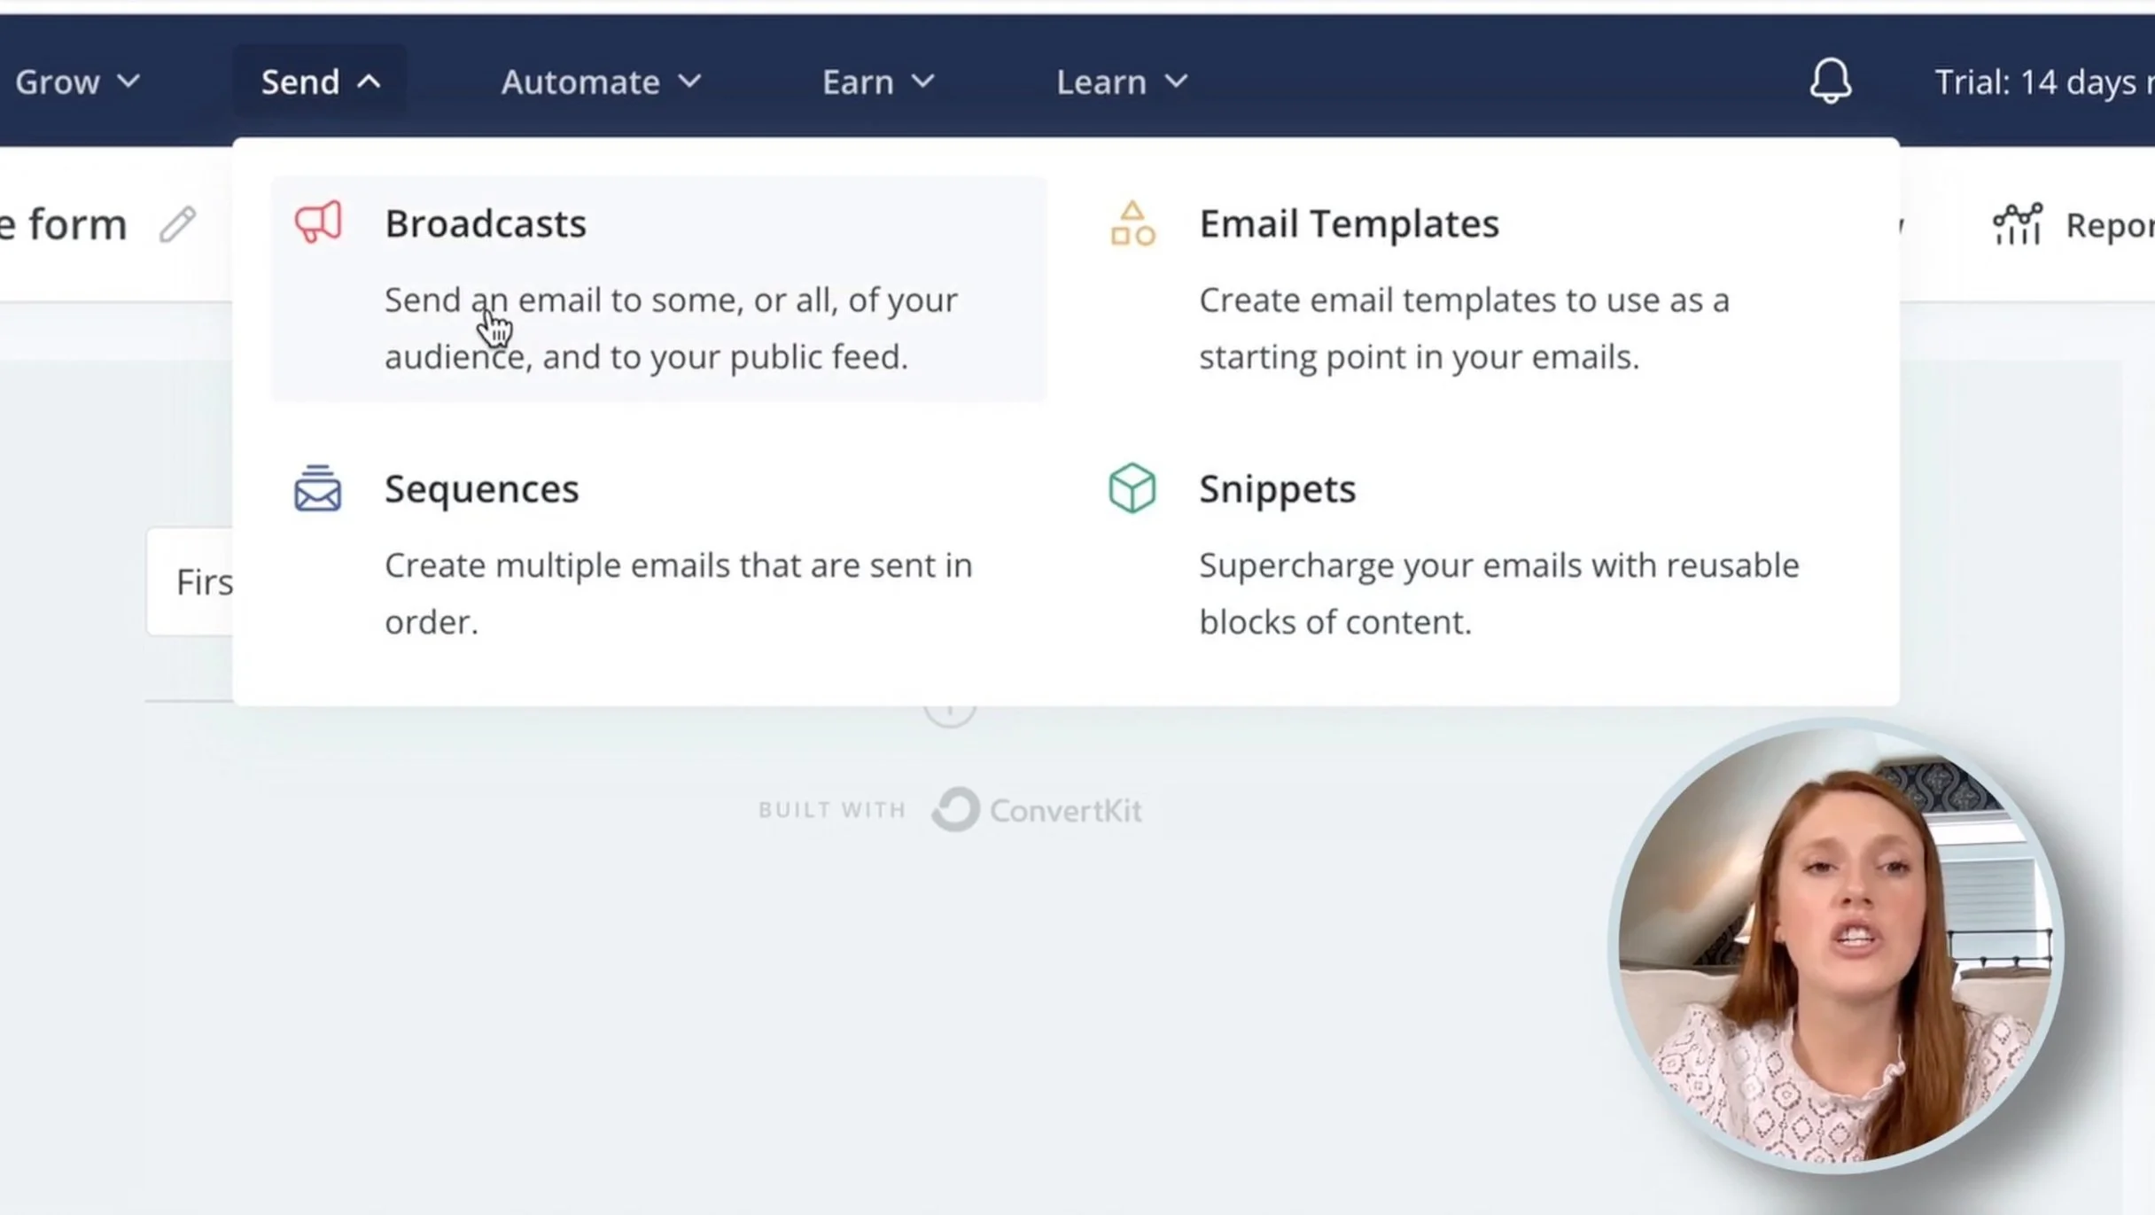Screen dimensions: 2155x1215
Task: Select Broadcasts from the Send menu
Action: coord(486,223)
